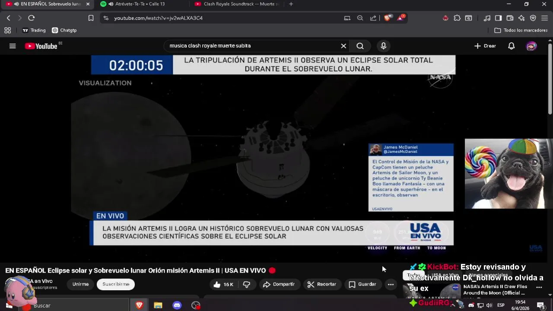
Task: Click the Suscribirme button
Action: [116, 284]
